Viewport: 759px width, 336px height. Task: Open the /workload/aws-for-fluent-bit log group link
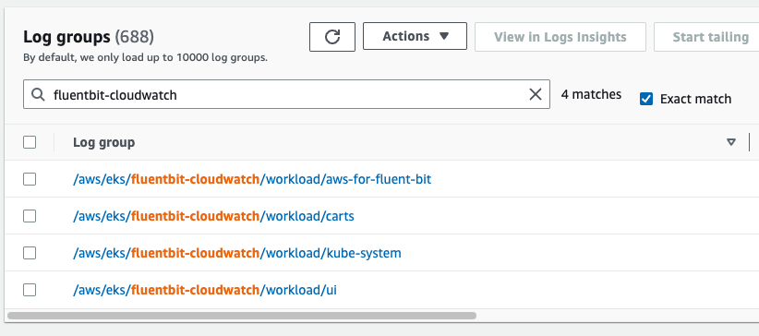click(252, 179)
